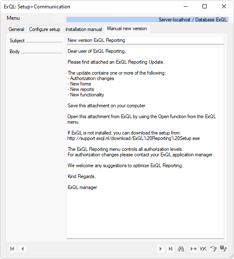Maximize the ExQL Setup window
This screenshot has height=259, width=234.
(205, 6)
